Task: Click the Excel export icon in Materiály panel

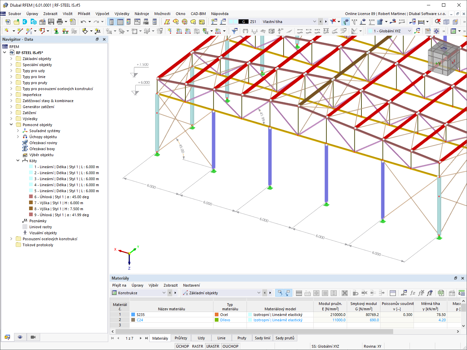Action: click(x=441, y=293)
